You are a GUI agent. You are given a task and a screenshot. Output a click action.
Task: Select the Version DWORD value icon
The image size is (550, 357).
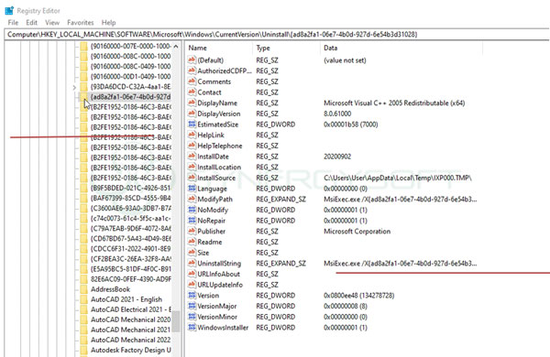pyautogui.click(x=192, y=296)
